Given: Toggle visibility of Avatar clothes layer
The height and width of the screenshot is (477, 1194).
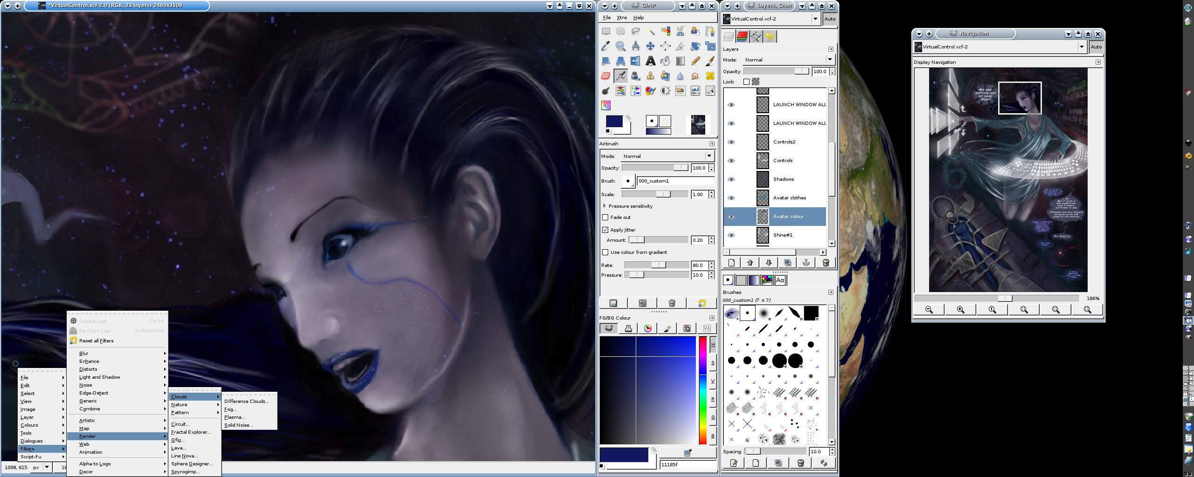Looking at the screenshot, I should pyautogui.click(x=731, y=198).
